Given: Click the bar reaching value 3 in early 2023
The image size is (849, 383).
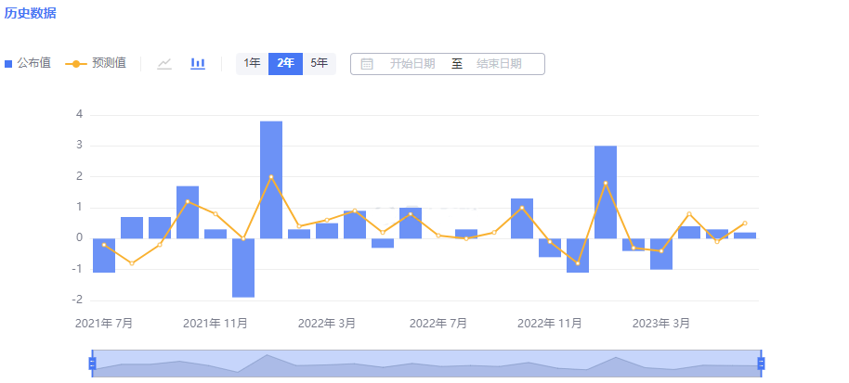Looking at the screenshot, I should (x=606, y=191).
